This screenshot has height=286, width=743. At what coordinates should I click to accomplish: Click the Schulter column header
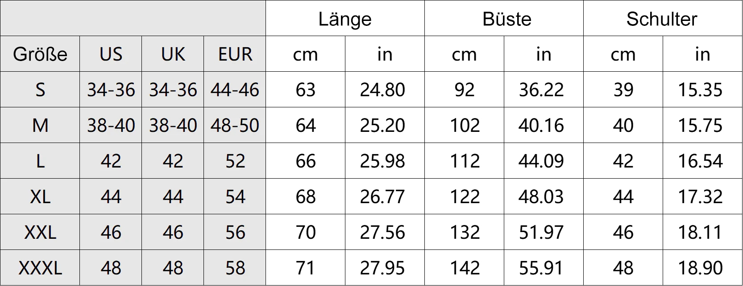tap(662, 19)
